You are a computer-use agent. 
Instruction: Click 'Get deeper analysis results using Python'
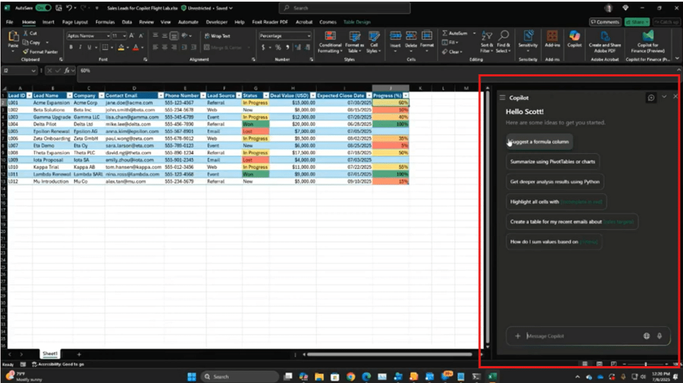(554, 182)
